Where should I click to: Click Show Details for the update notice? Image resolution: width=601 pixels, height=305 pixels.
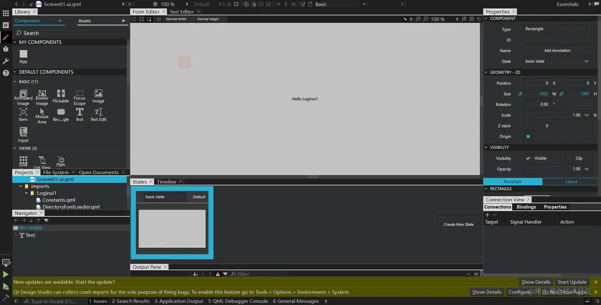click(536, 282)
